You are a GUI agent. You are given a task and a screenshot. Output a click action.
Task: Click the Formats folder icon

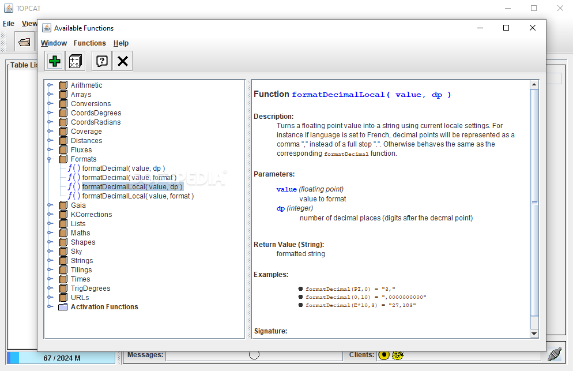(63, 159)
